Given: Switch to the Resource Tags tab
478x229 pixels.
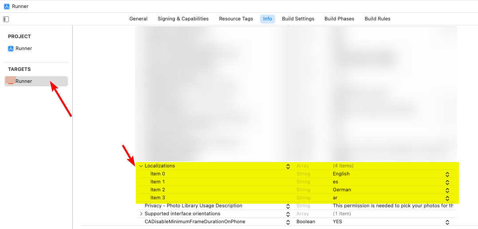Looking at the screenshot, I should (x=236, y=19).
